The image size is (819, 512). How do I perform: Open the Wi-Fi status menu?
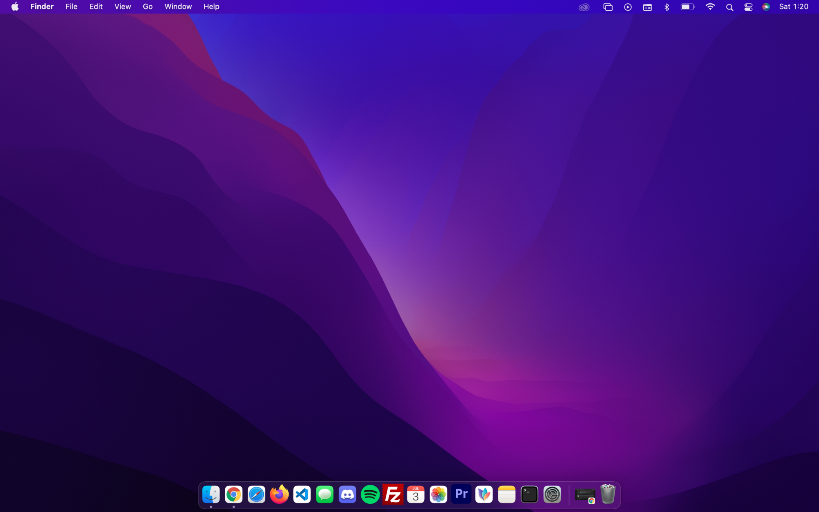point(710,7)
